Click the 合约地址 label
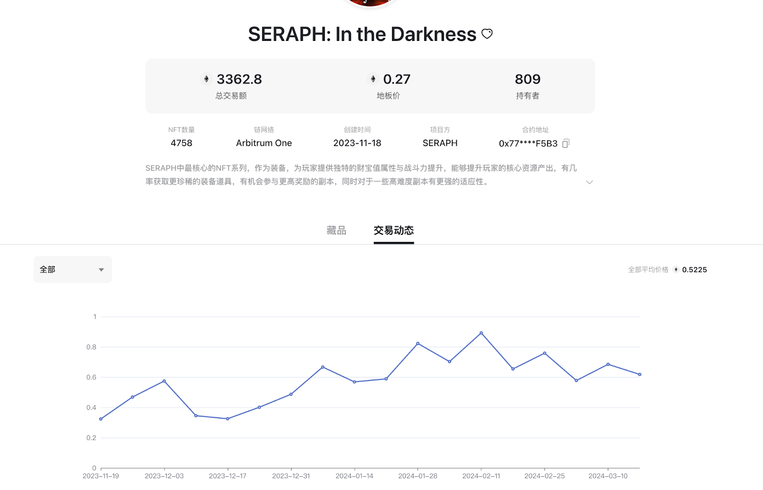Screen dimensions: 763x490 coord(535,130)
